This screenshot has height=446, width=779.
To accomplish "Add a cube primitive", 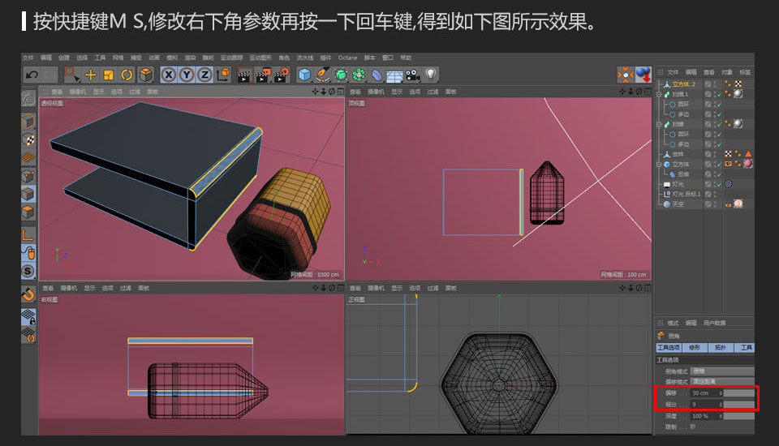I will [304, 75].
